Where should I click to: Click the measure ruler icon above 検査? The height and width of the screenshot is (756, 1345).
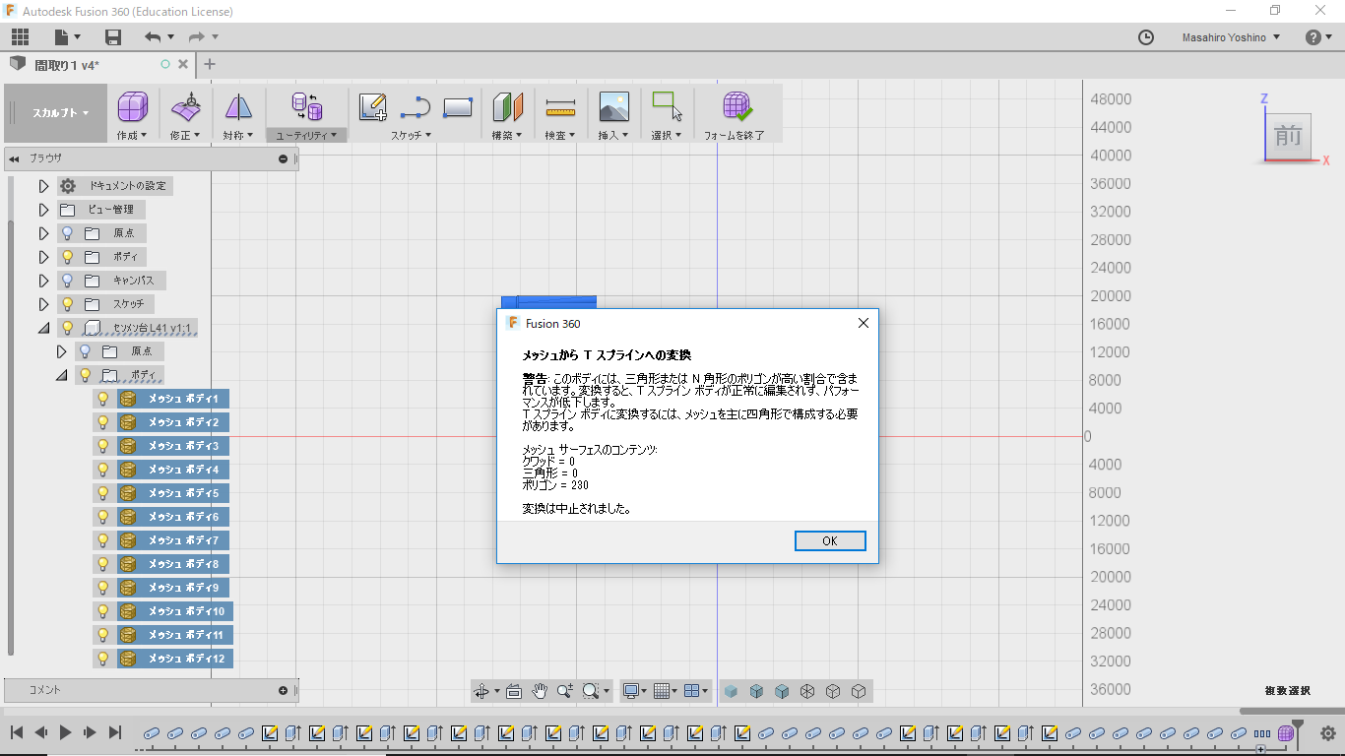[x=560, y=106]
